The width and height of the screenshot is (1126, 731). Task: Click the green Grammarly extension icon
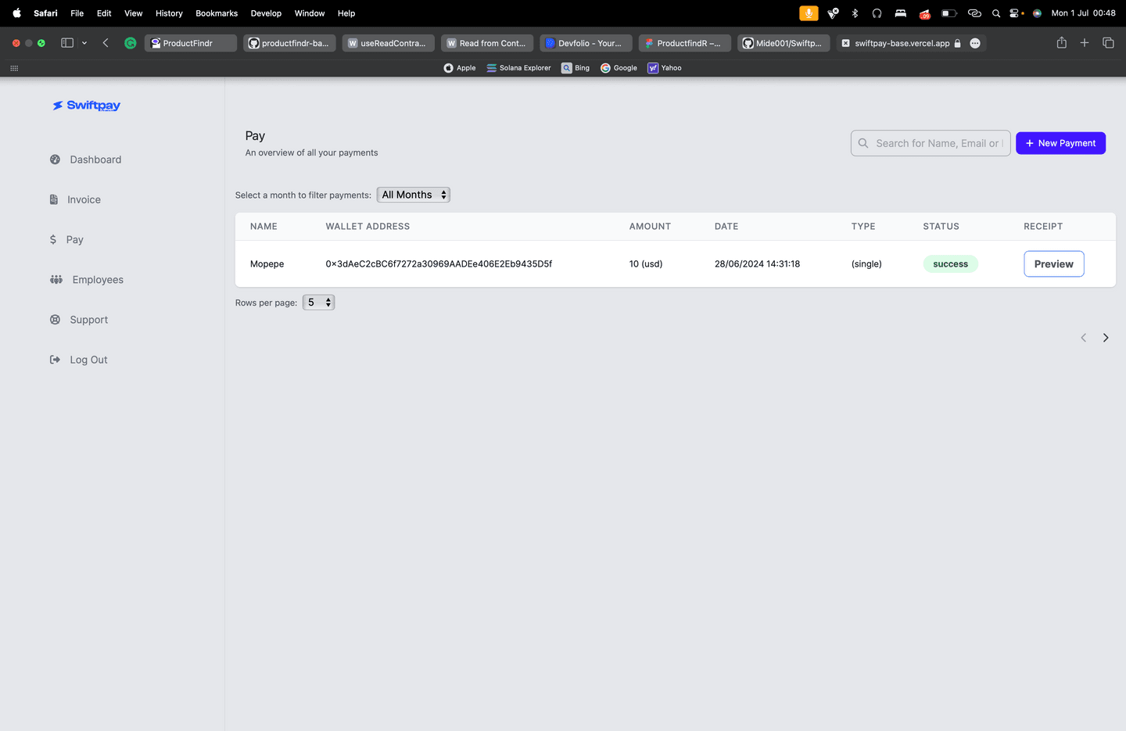pyautogui.click(x=131, y=43)
